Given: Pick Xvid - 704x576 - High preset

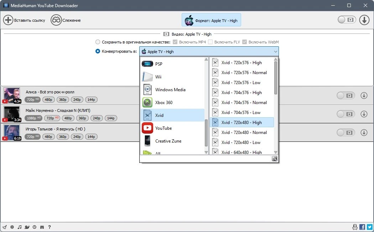Looking at the screenshot, I should click(241, 93).
